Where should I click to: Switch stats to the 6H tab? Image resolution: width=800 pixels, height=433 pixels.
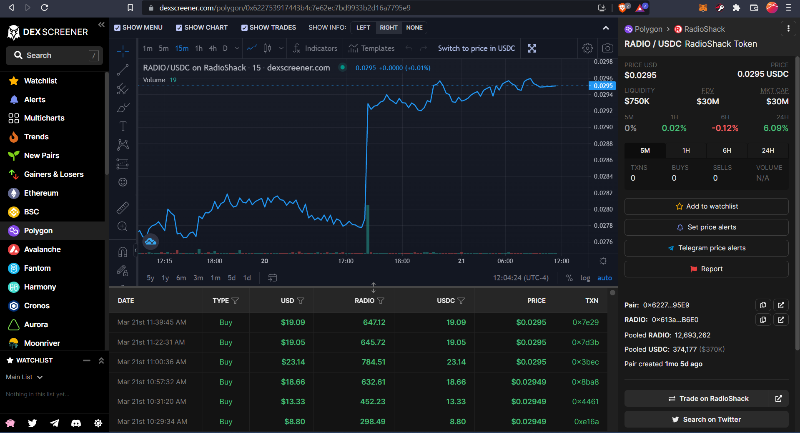click(727, 151)
